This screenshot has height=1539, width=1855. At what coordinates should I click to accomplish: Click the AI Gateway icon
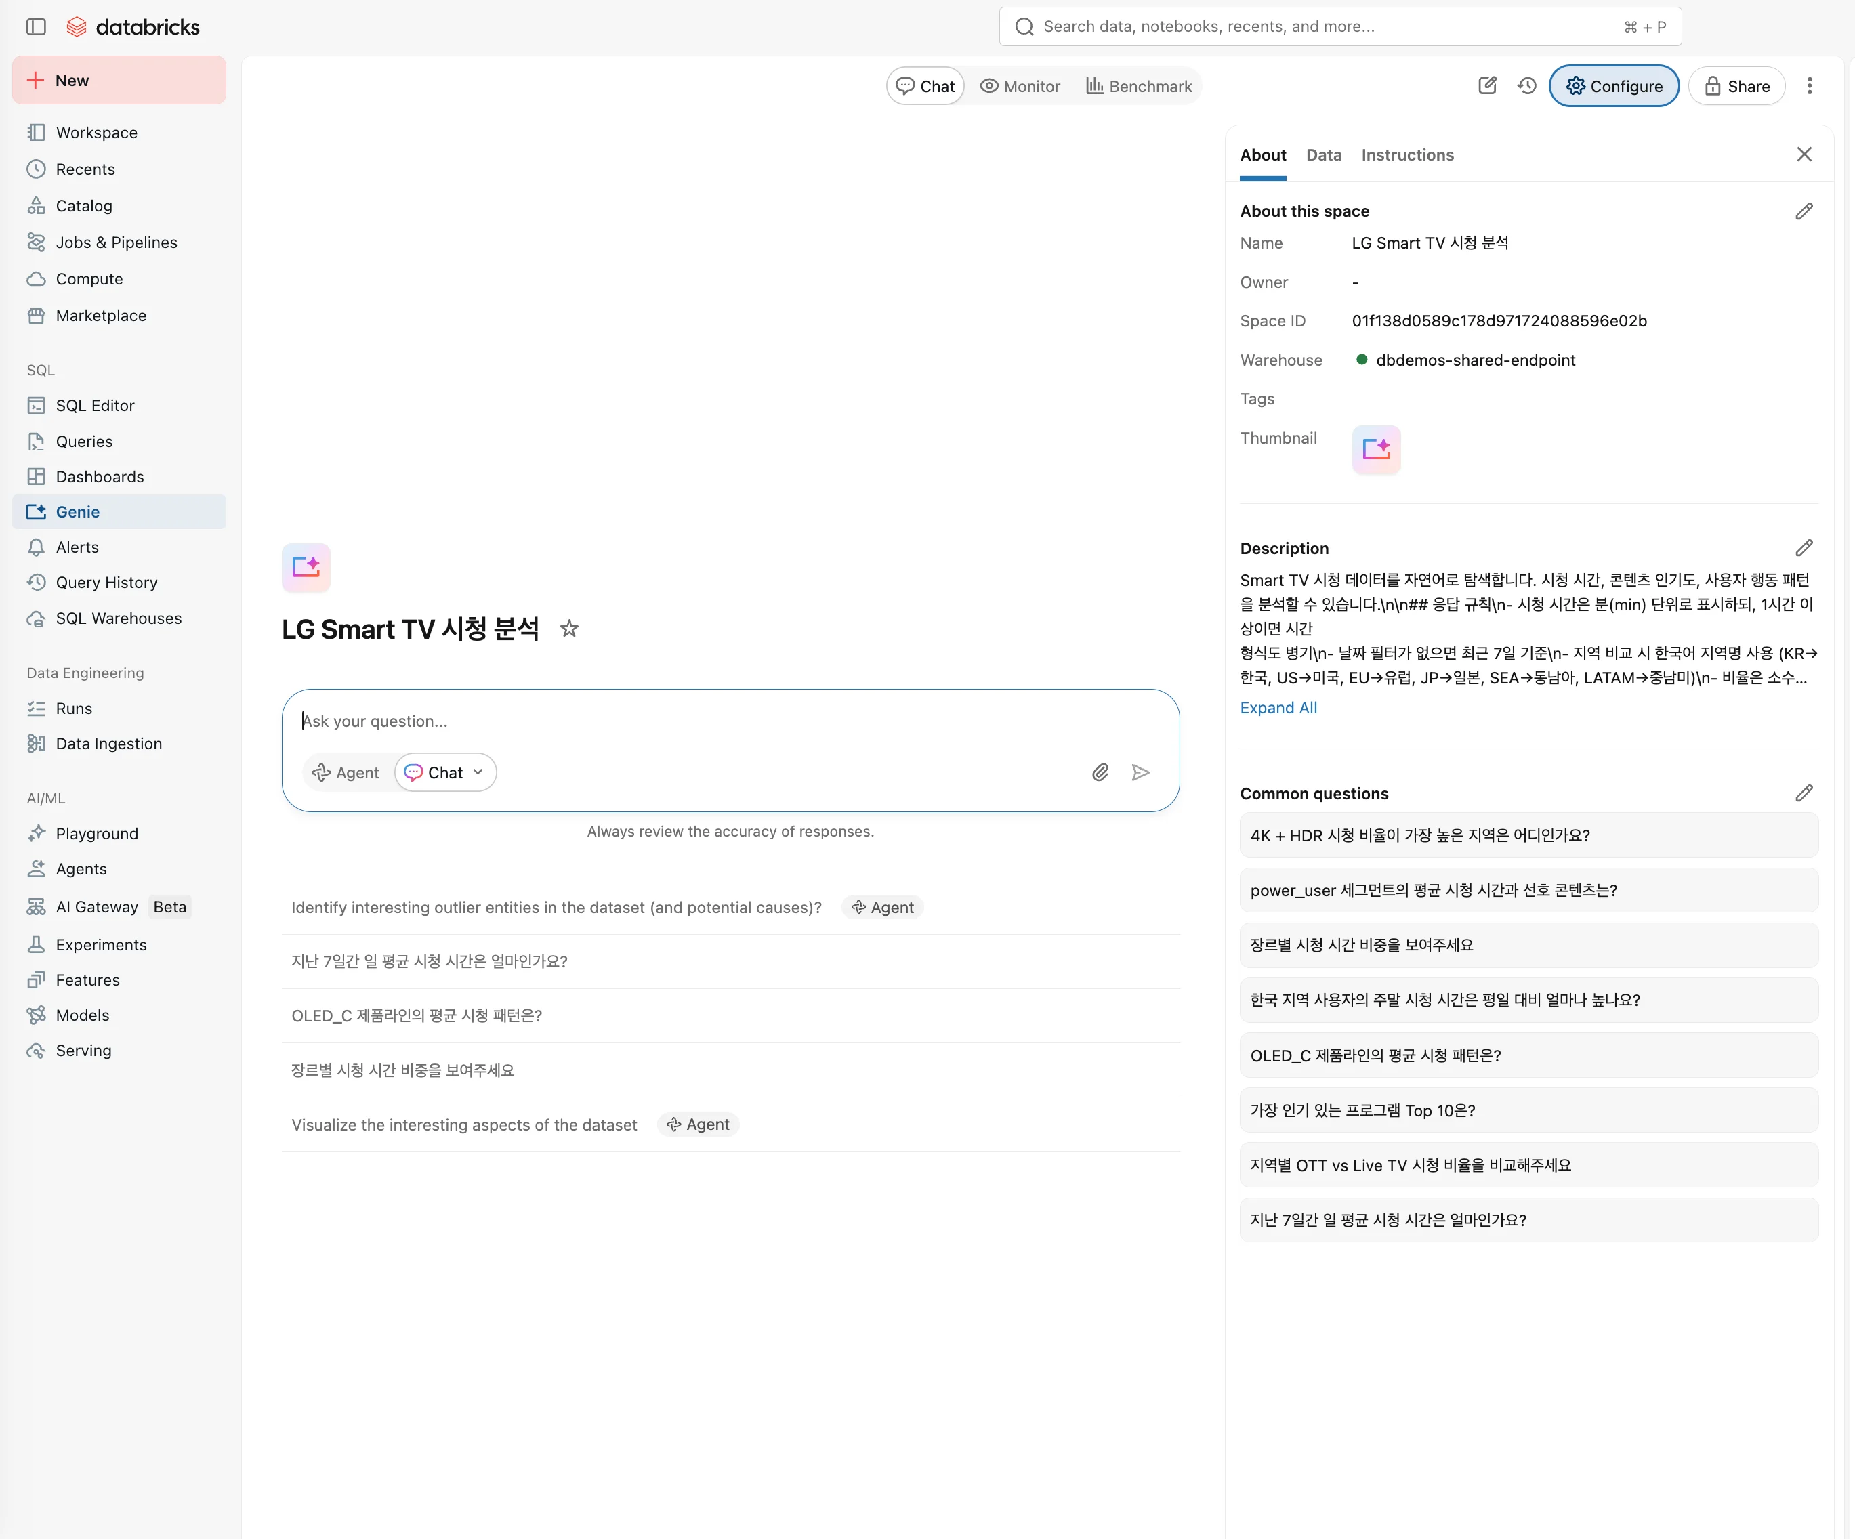click(36, 907)
